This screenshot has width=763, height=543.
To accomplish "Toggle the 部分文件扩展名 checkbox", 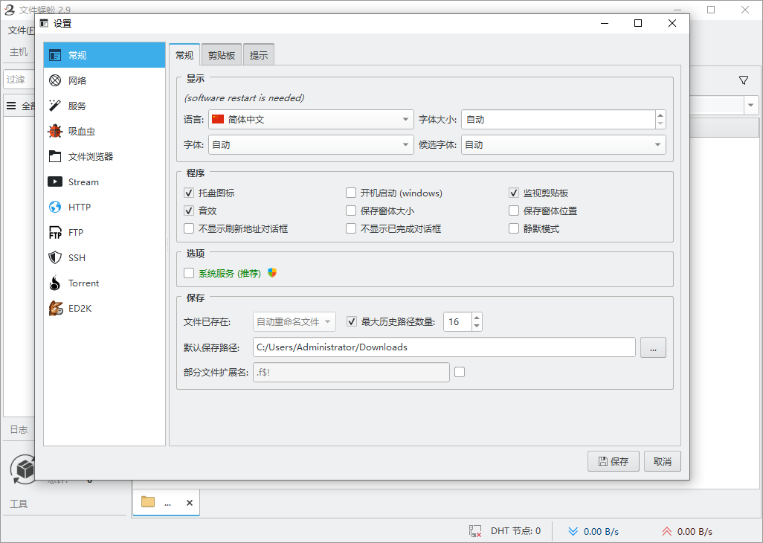I will [x=460, y=372].
